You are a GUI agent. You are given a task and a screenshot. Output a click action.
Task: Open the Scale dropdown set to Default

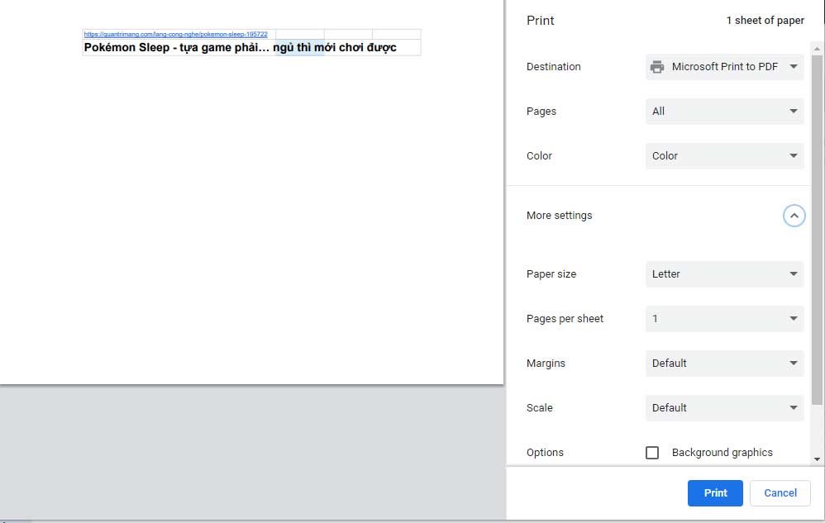(724, 408)
